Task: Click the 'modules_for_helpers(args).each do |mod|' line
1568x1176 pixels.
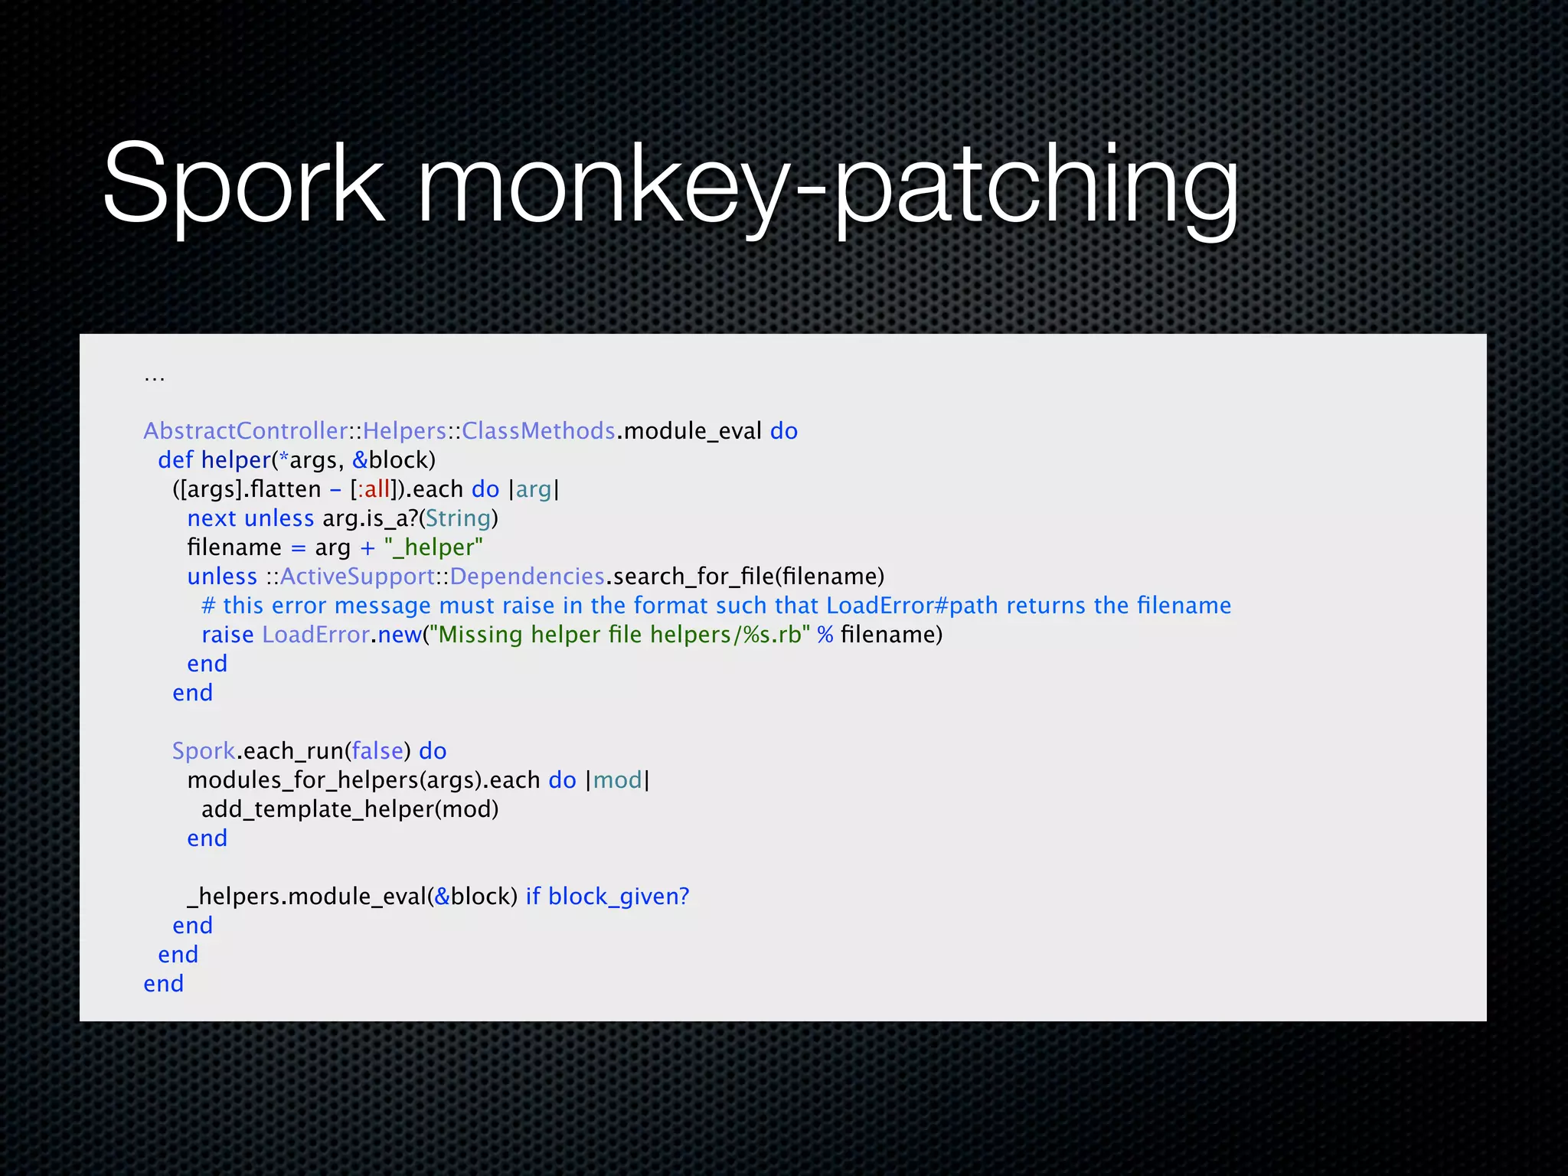Action: (x=418, y=780)
